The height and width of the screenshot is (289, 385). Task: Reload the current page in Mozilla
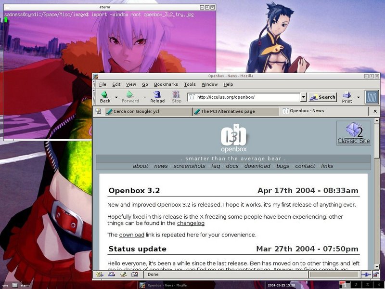157,97
